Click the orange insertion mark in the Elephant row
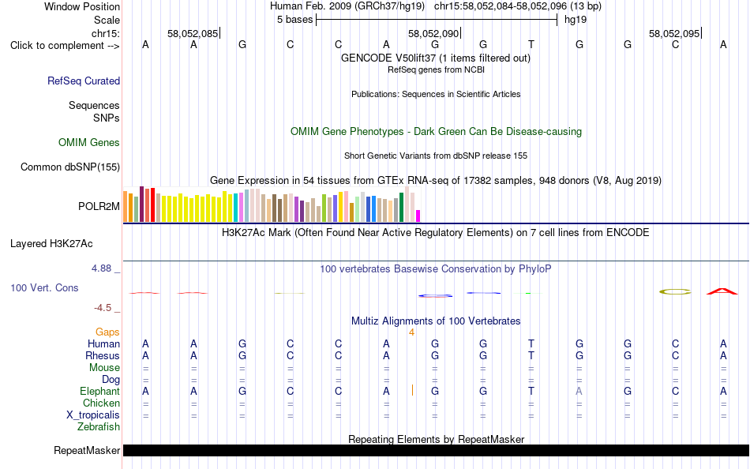Image resolution: width=750 pixels, height=469 pixels. [412, 391]
